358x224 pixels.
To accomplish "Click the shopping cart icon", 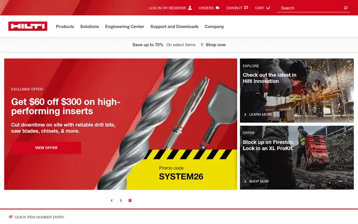I will (x=268, y=8).
